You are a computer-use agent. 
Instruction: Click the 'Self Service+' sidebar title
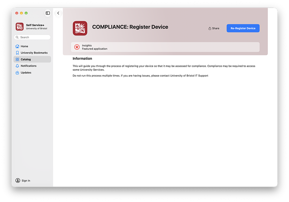coord(35,25)
